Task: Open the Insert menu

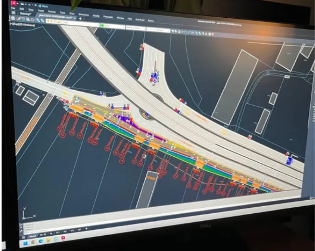Action: tap(41, 11)
